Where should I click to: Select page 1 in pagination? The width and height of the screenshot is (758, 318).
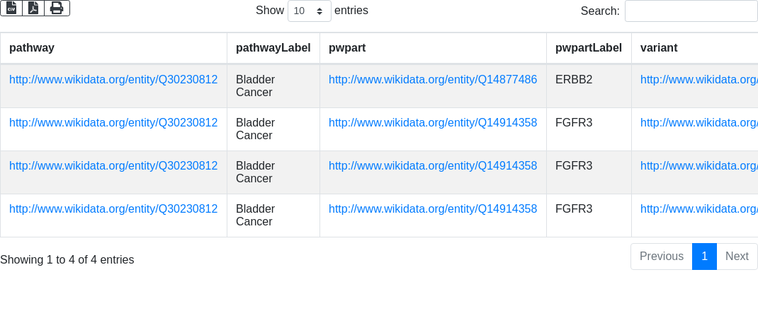pos(704,257)
